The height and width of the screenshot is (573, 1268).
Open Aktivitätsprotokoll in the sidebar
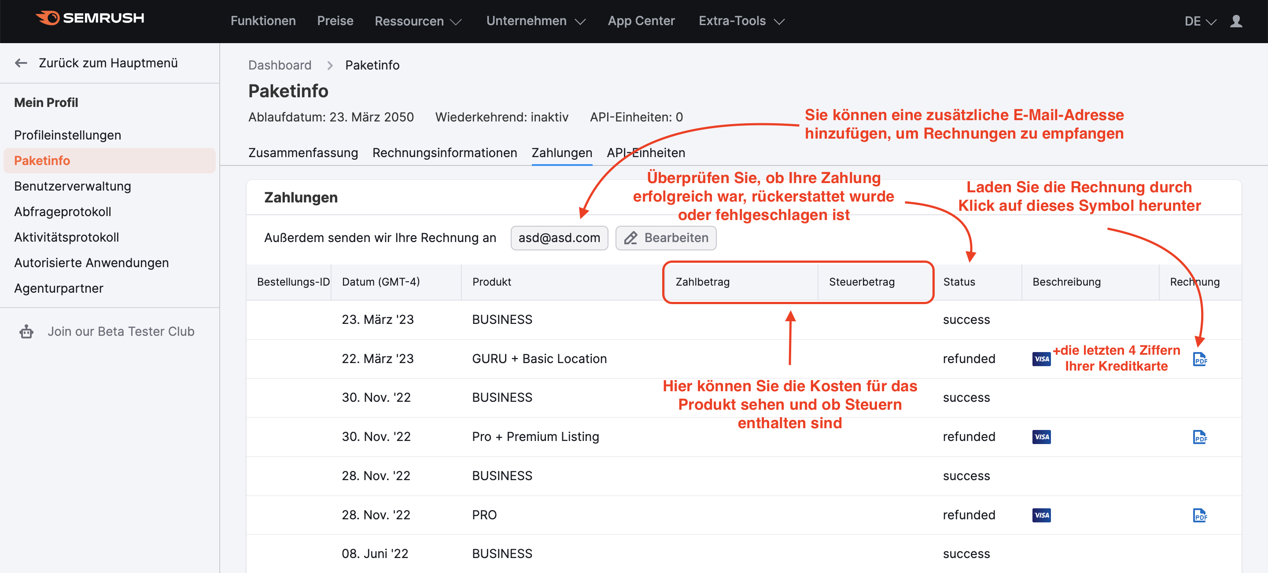point(66,238)
